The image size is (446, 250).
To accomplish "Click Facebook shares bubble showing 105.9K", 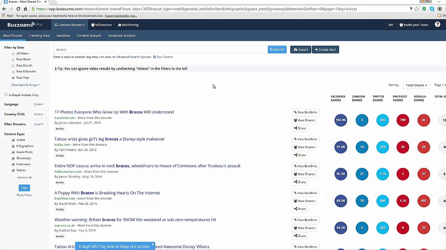I will point(341,120).
